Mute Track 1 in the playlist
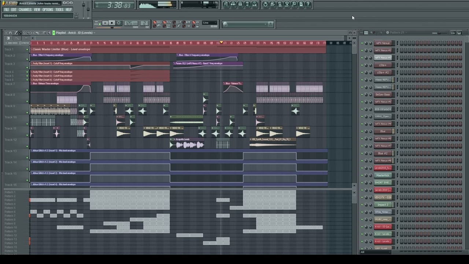 (27, 49)
